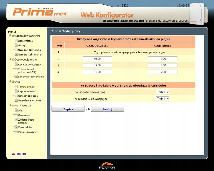Save settings with the Zapisz button
Image resolution: width=214 pixels, height=171 pixels.
pos(68,109)
